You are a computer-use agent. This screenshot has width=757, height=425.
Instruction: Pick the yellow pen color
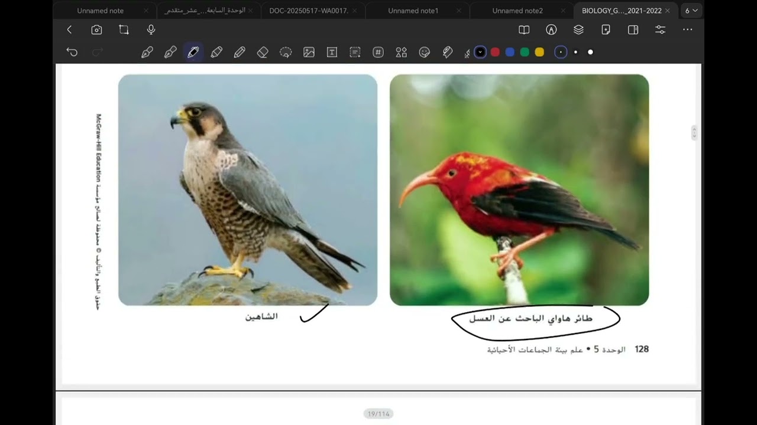[x=539, y=52]
